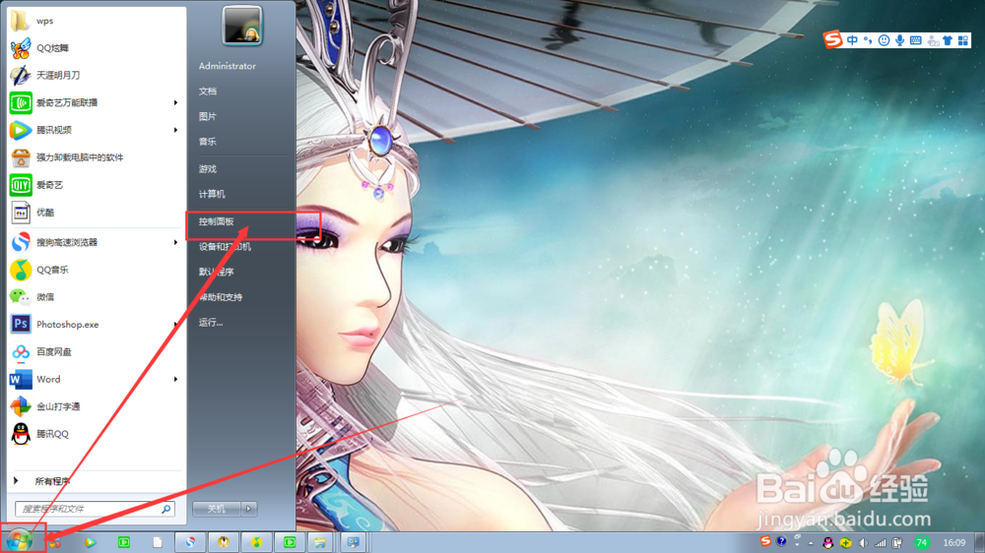Viewport: 985px width, 553px height.
Task: Expand 腾讯视频 submenu arrow
Action: coord(176,130)
